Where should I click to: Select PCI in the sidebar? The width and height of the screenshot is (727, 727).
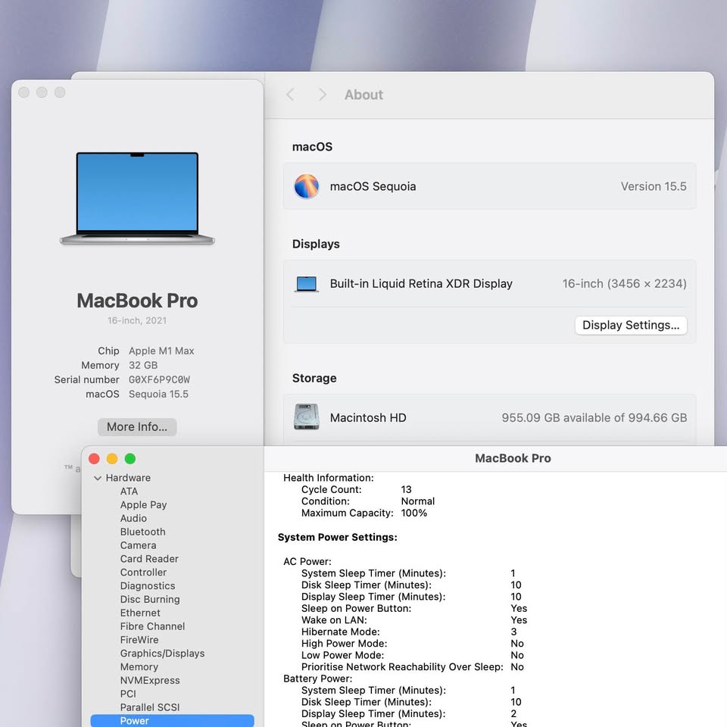pos(128,694)
